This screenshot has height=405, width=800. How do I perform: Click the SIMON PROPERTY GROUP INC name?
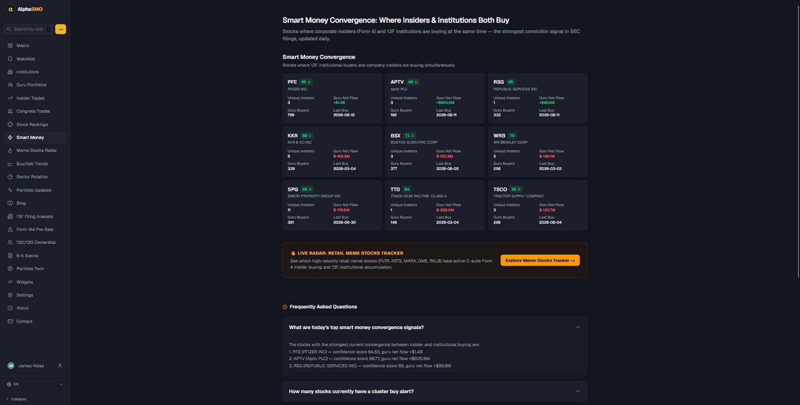(x=314, y=196)
